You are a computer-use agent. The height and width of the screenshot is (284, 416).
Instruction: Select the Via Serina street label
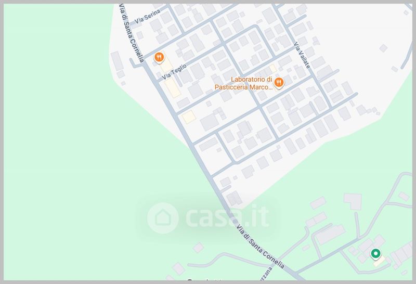click(148, 16)
